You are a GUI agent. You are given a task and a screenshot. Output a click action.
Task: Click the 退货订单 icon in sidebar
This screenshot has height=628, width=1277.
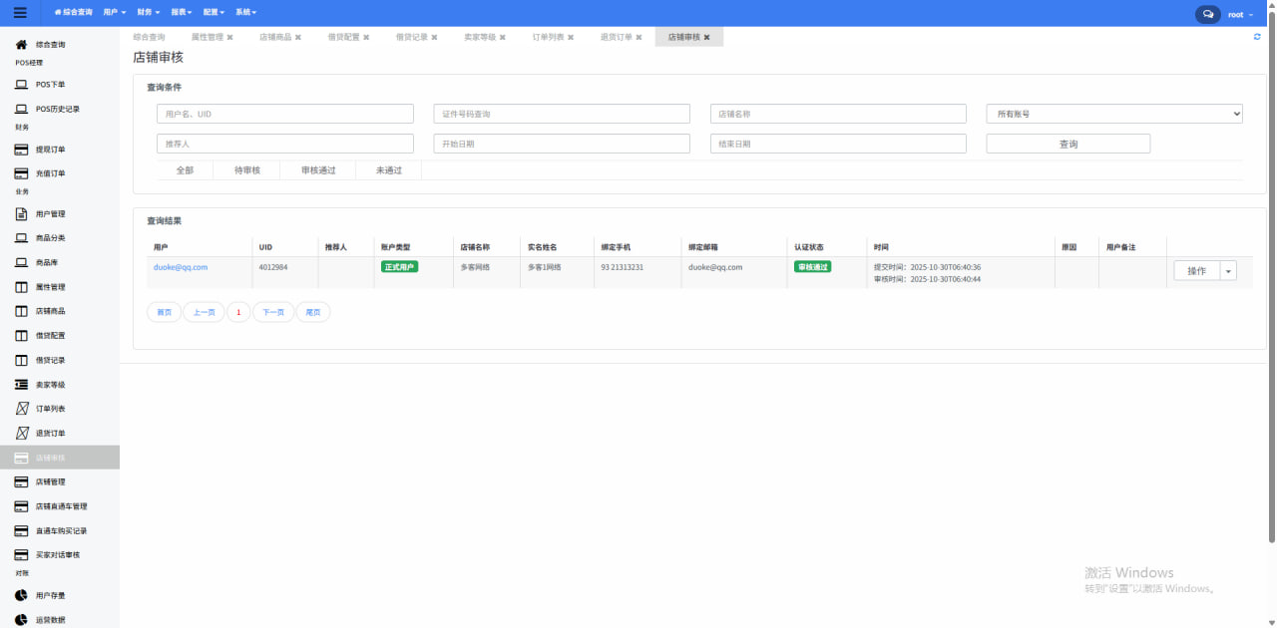pyautogui.click(x=21, y=434)
